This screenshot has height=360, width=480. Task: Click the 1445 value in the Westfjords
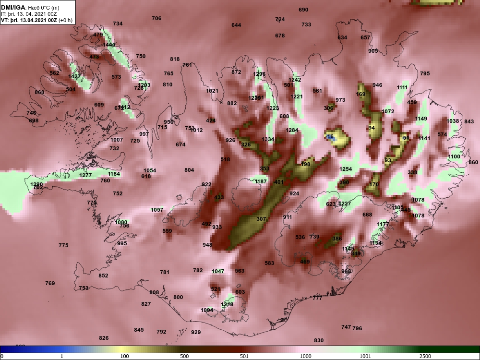(109, 45)
